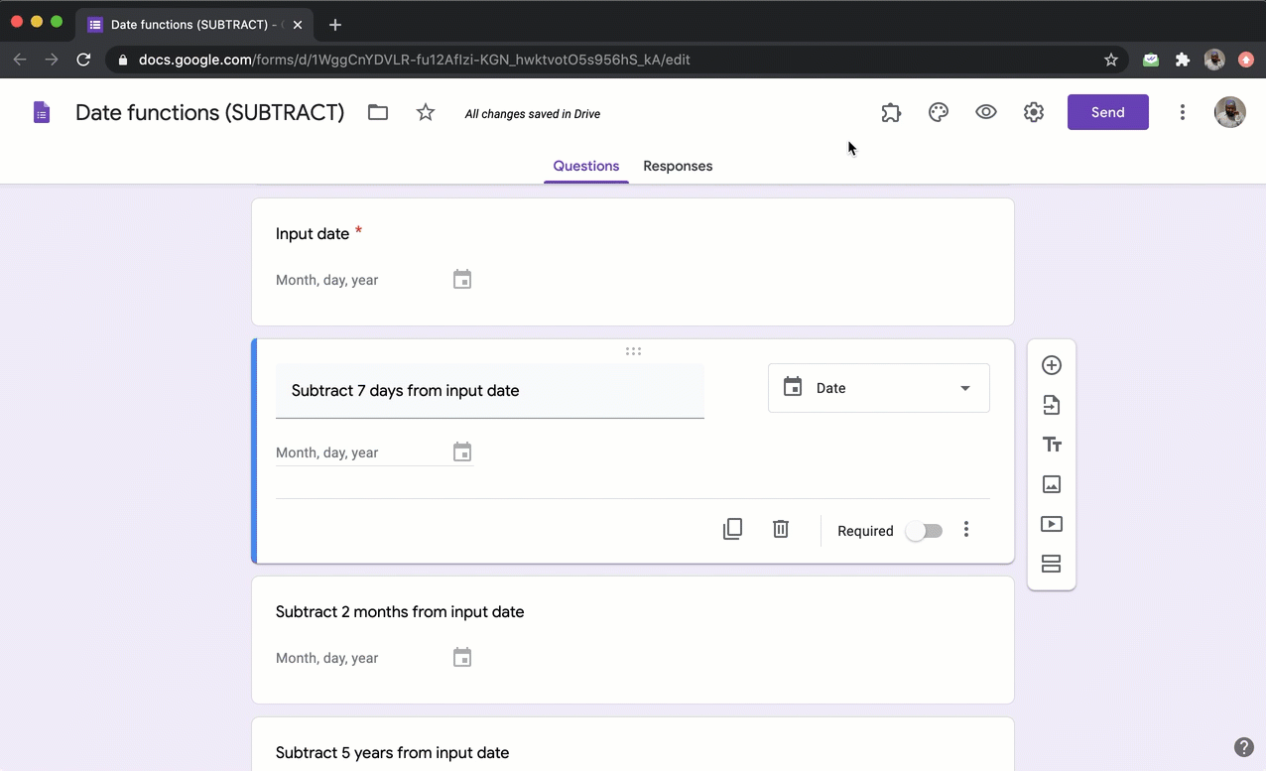The image size is (1266, 771).
Task: Select the Questions tab
Action: click(585, 166)
